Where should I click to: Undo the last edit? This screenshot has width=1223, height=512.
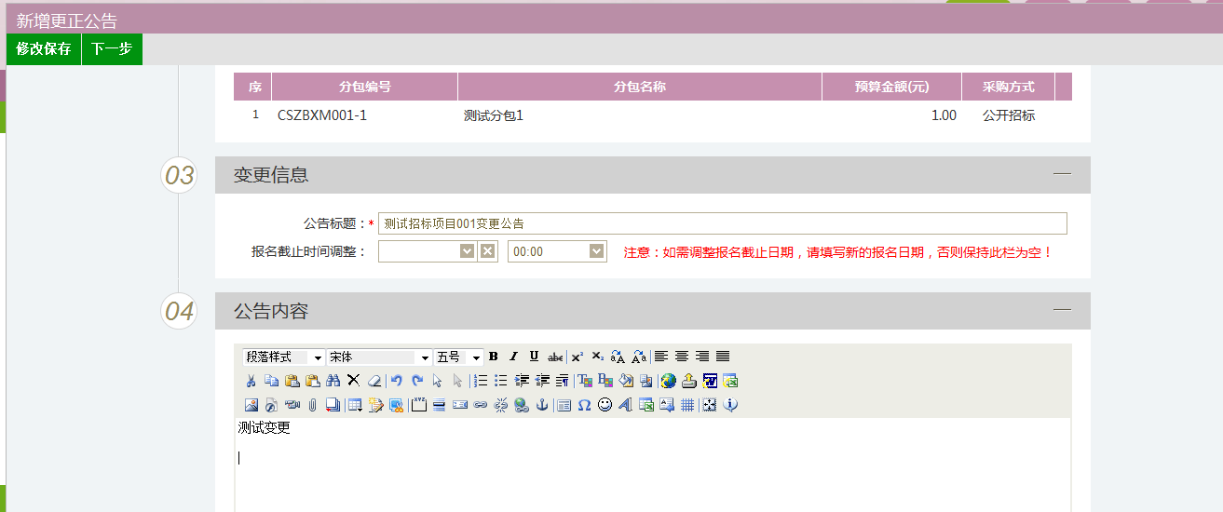click(397, 381)
